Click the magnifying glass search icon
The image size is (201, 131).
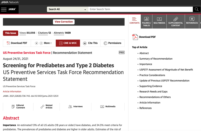tap(197, 9)
